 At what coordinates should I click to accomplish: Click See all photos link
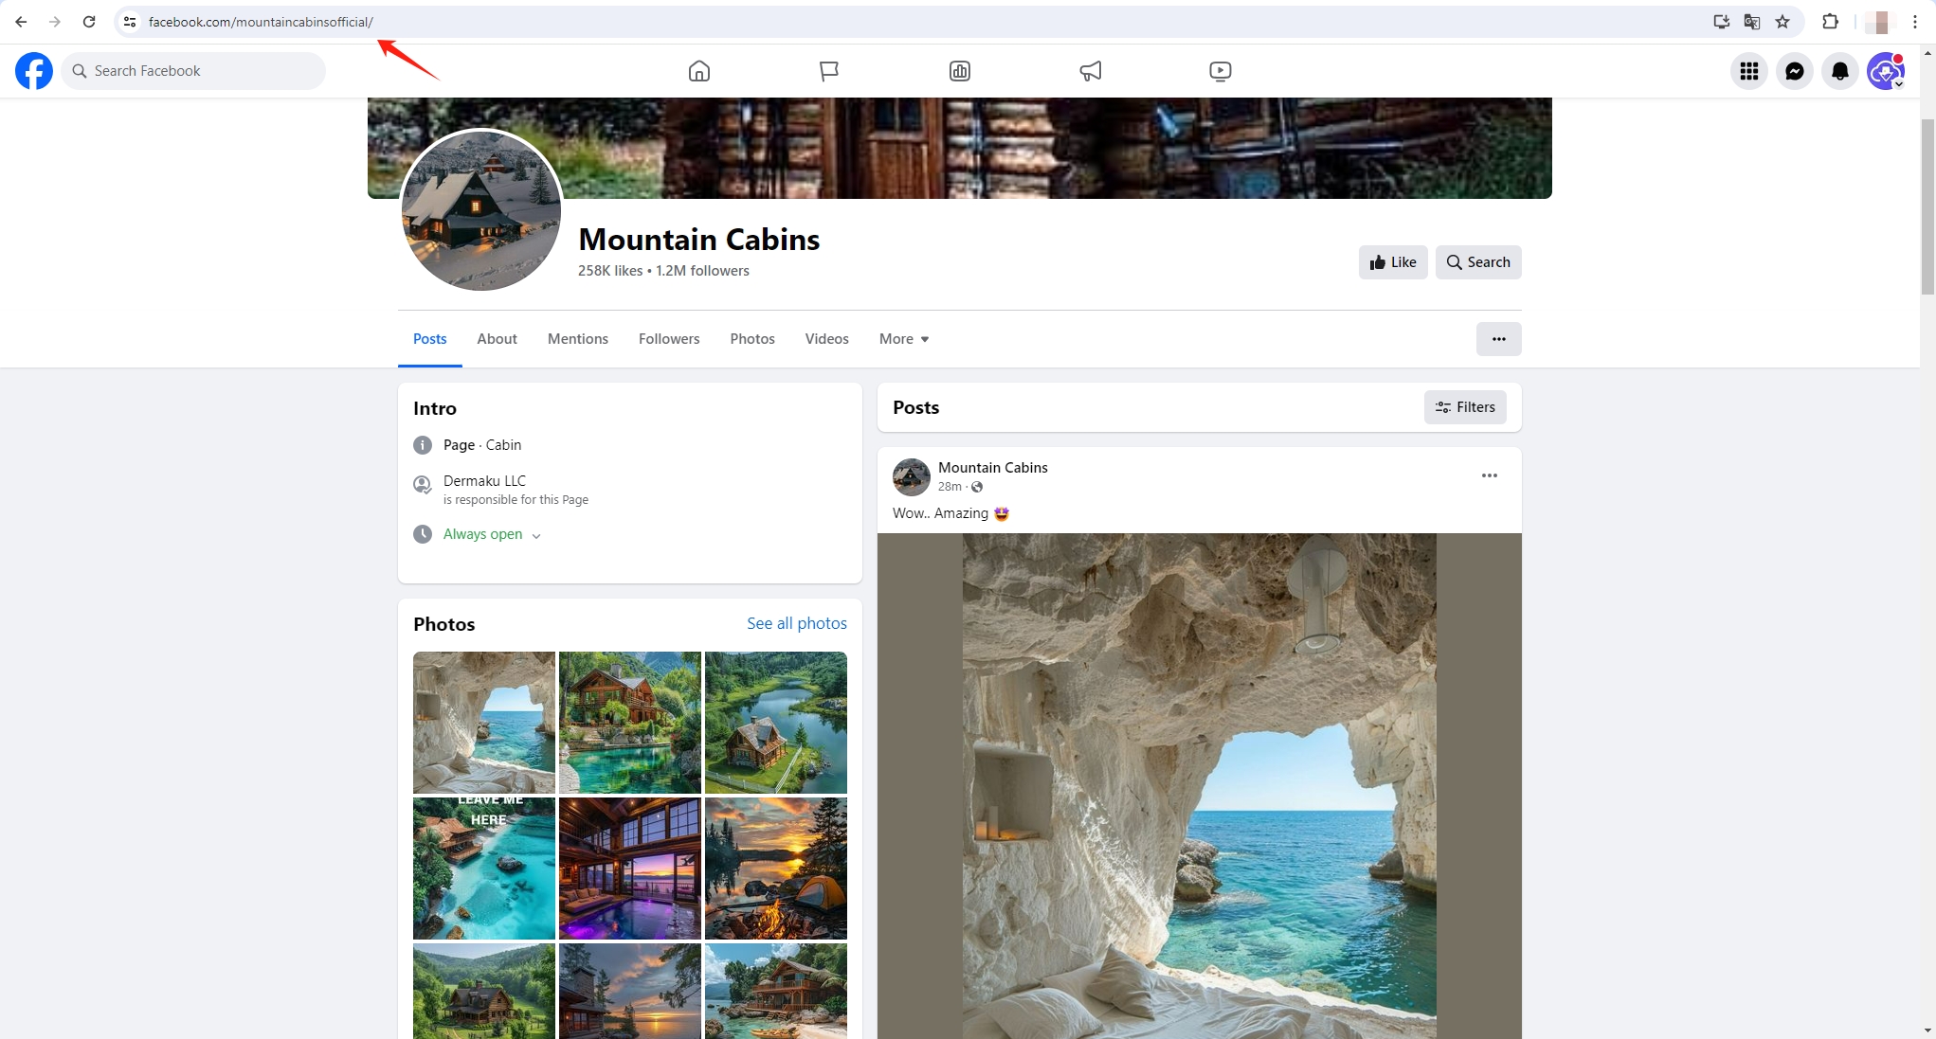(x=796, y=623)
